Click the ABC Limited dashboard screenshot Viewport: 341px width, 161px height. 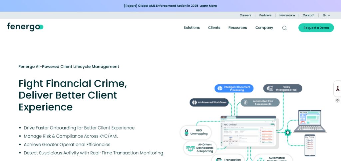[x=248, y=132]
